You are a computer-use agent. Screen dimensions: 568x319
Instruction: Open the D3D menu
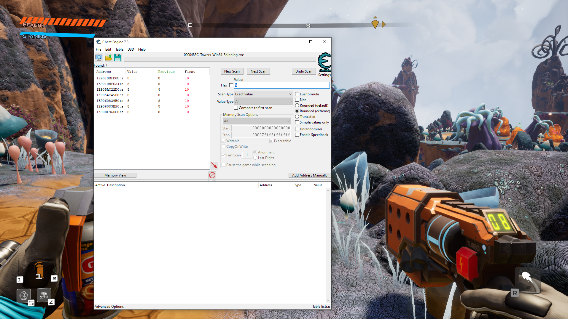tap(131, 49)
